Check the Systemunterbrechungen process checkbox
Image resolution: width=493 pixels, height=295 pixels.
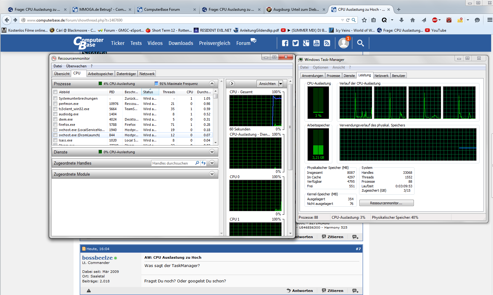[x=55, y=98]
